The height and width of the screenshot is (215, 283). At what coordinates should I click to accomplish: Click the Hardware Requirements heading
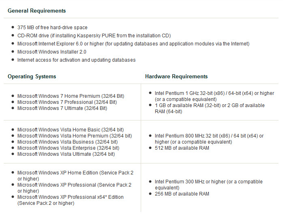[176, 76]
